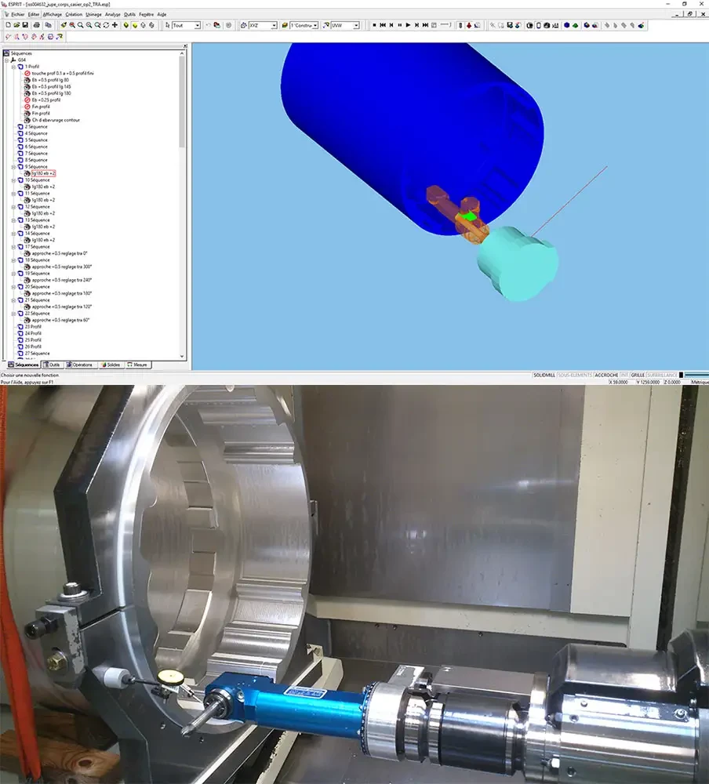Stop the simulation with the stop icon
709x784 pixels.
click(374, 25)
